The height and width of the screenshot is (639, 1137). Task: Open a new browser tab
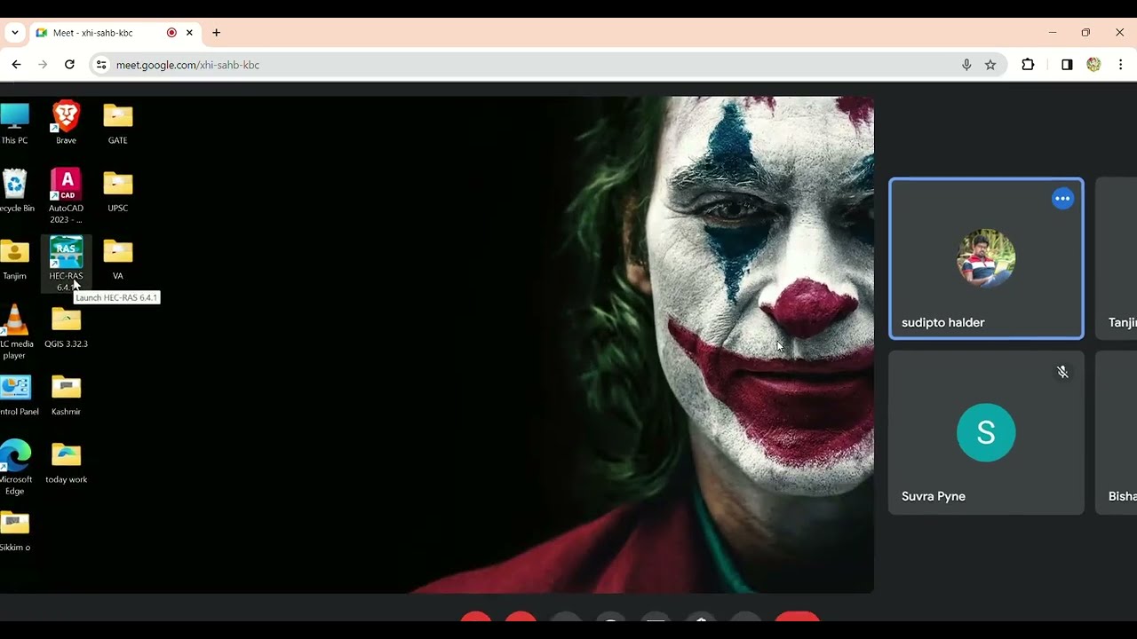[216, 33]
